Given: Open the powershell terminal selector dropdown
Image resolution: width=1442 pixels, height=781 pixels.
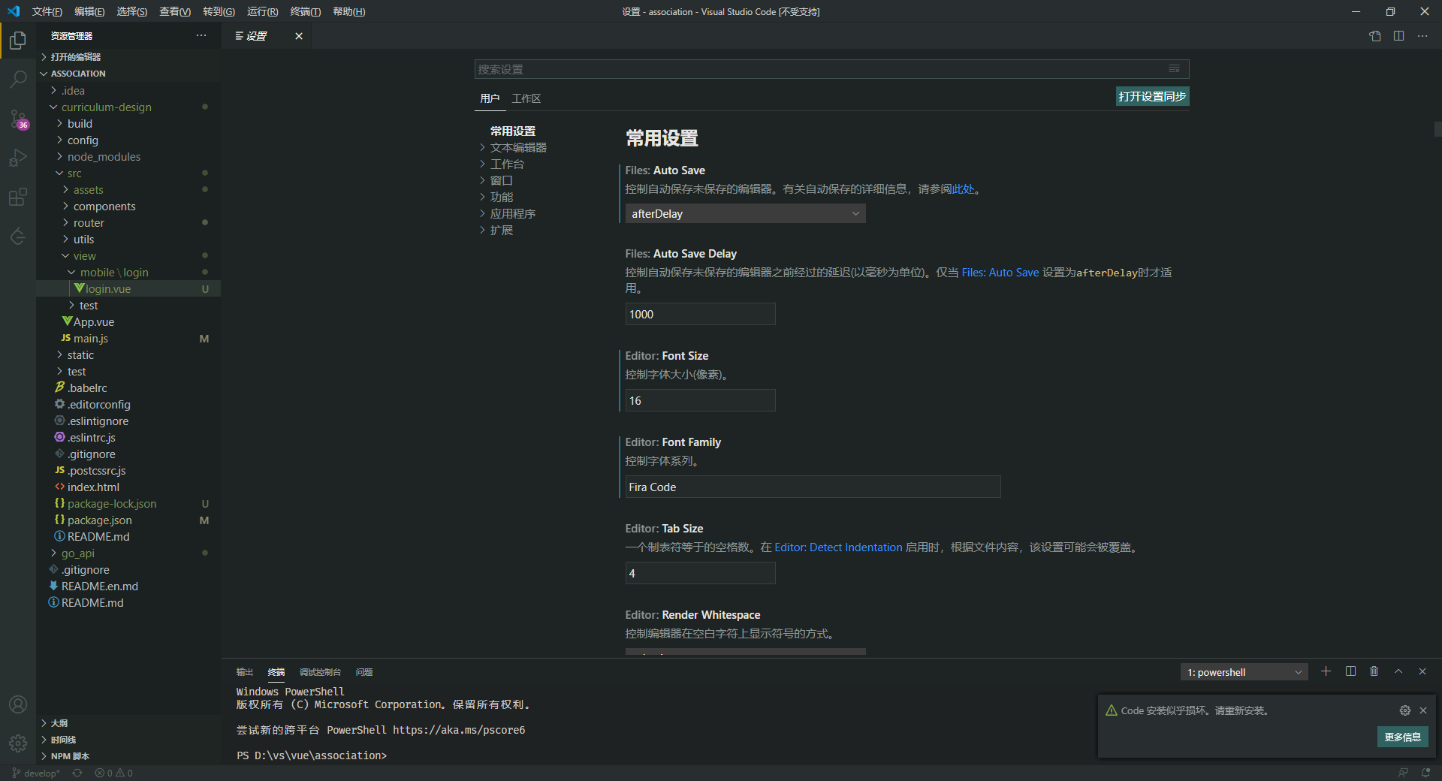Looking at the screenshot, I should pos(1244,672).
